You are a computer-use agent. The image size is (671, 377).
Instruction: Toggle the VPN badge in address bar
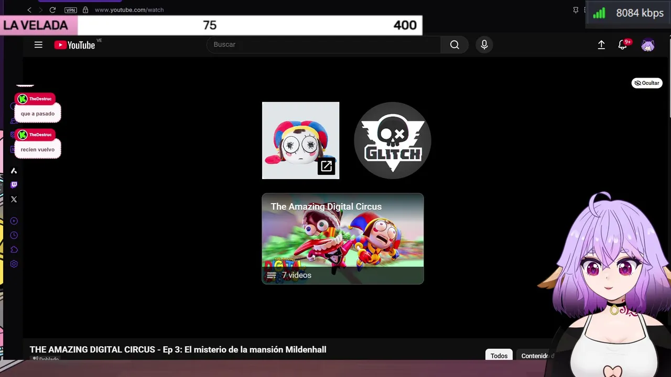70,10
